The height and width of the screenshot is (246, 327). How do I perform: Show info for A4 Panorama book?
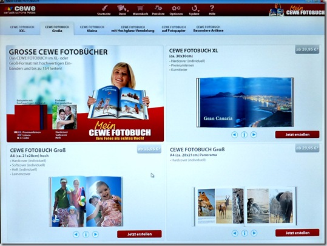(x=244, y=233)
